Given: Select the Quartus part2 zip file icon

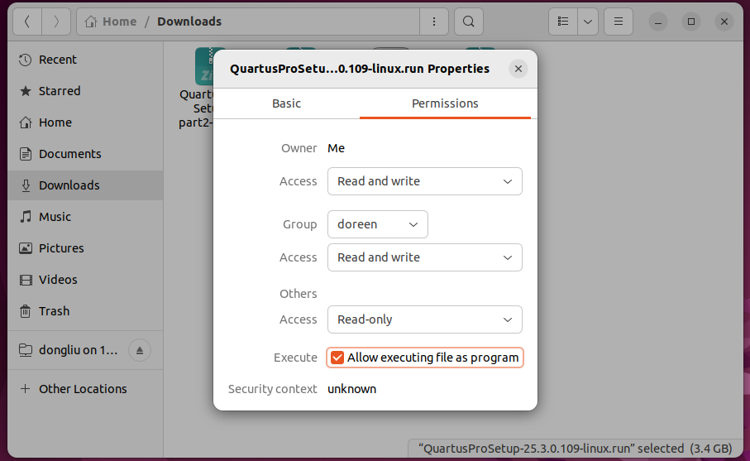Looking at the screenshot, I should [x=204, y=66].
